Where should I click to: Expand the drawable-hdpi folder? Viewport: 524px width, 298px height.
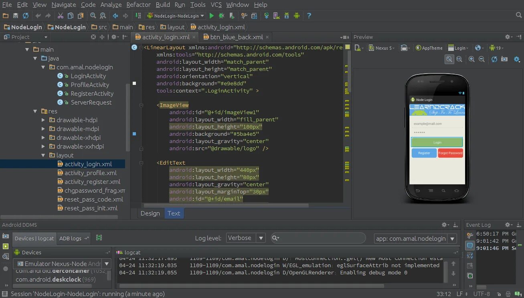click(44, 120)
